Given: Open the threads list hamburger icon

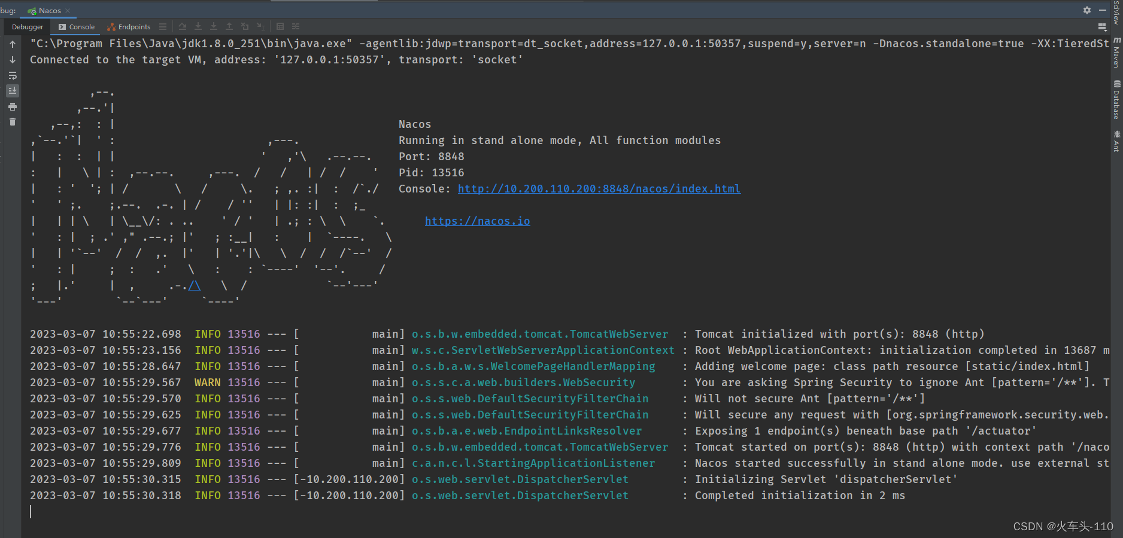Looking at the screenshot, I should pos(163,27).
